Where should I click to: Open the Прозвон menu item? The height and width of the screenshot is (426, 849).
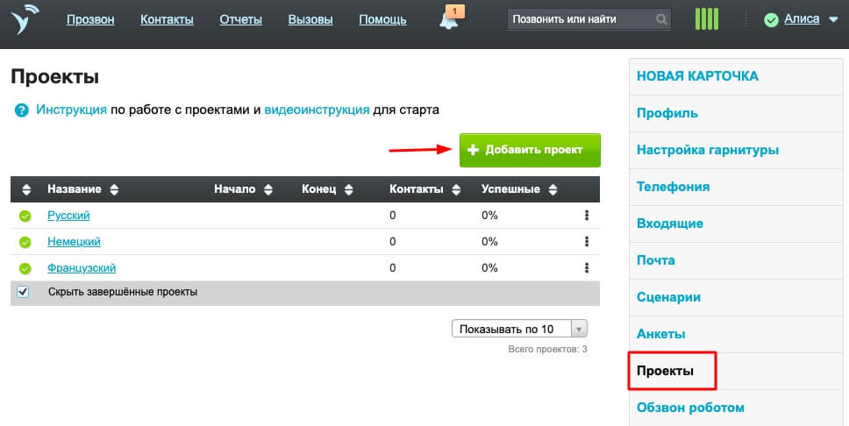pyautogui.click(x=90, y=19)
